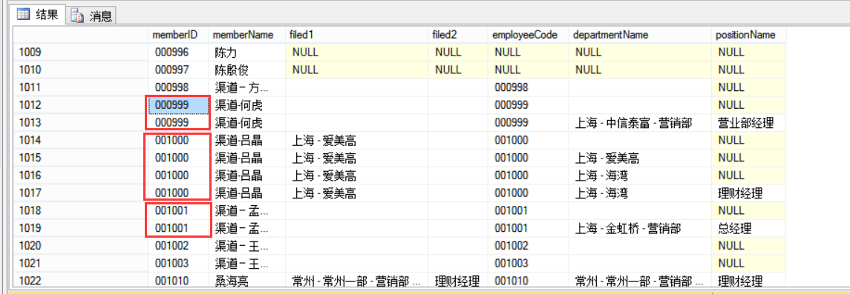Click memberName 渠道-何虎 in row 1012
This screenshot has height=294, width=850.
coord(246,105)
